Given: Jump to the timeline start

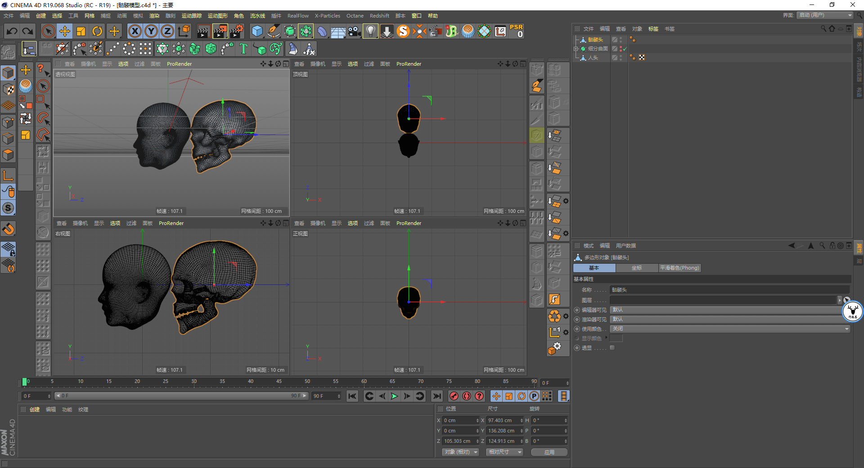Looking at the screenshot, I should tap(352, 396).
